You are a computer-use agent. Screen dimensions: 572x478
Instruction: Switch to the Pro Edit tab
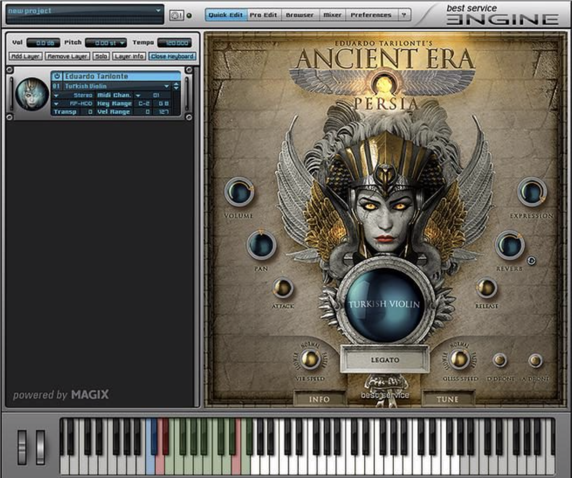263,15
